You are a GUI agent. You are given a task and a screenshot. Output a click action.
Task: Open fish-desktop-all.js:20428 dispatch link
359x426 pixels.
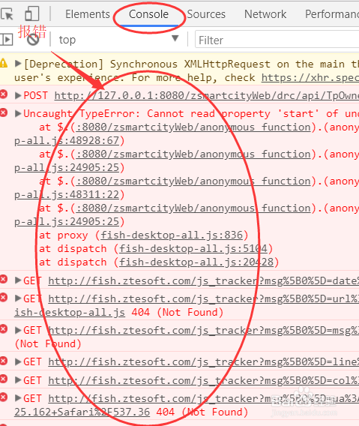pyautogui.click(x=196, y=262)
